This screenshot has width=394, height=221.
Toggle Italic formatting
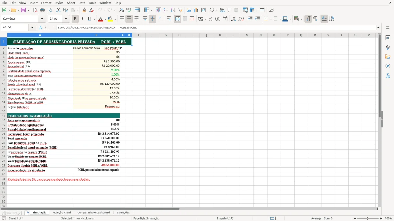tap(82, 19)
